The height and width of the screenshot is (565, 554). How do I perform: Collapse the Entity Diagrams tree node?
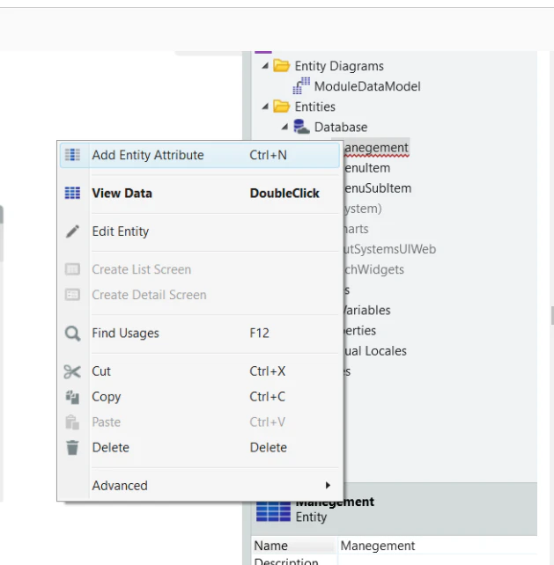pyautogui.click(x=265, y=66)
